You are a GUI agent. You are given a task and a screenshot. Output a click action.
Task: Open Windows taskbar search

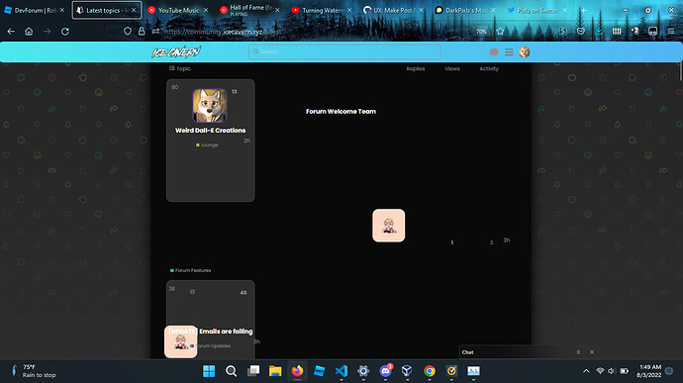[232, 371]
